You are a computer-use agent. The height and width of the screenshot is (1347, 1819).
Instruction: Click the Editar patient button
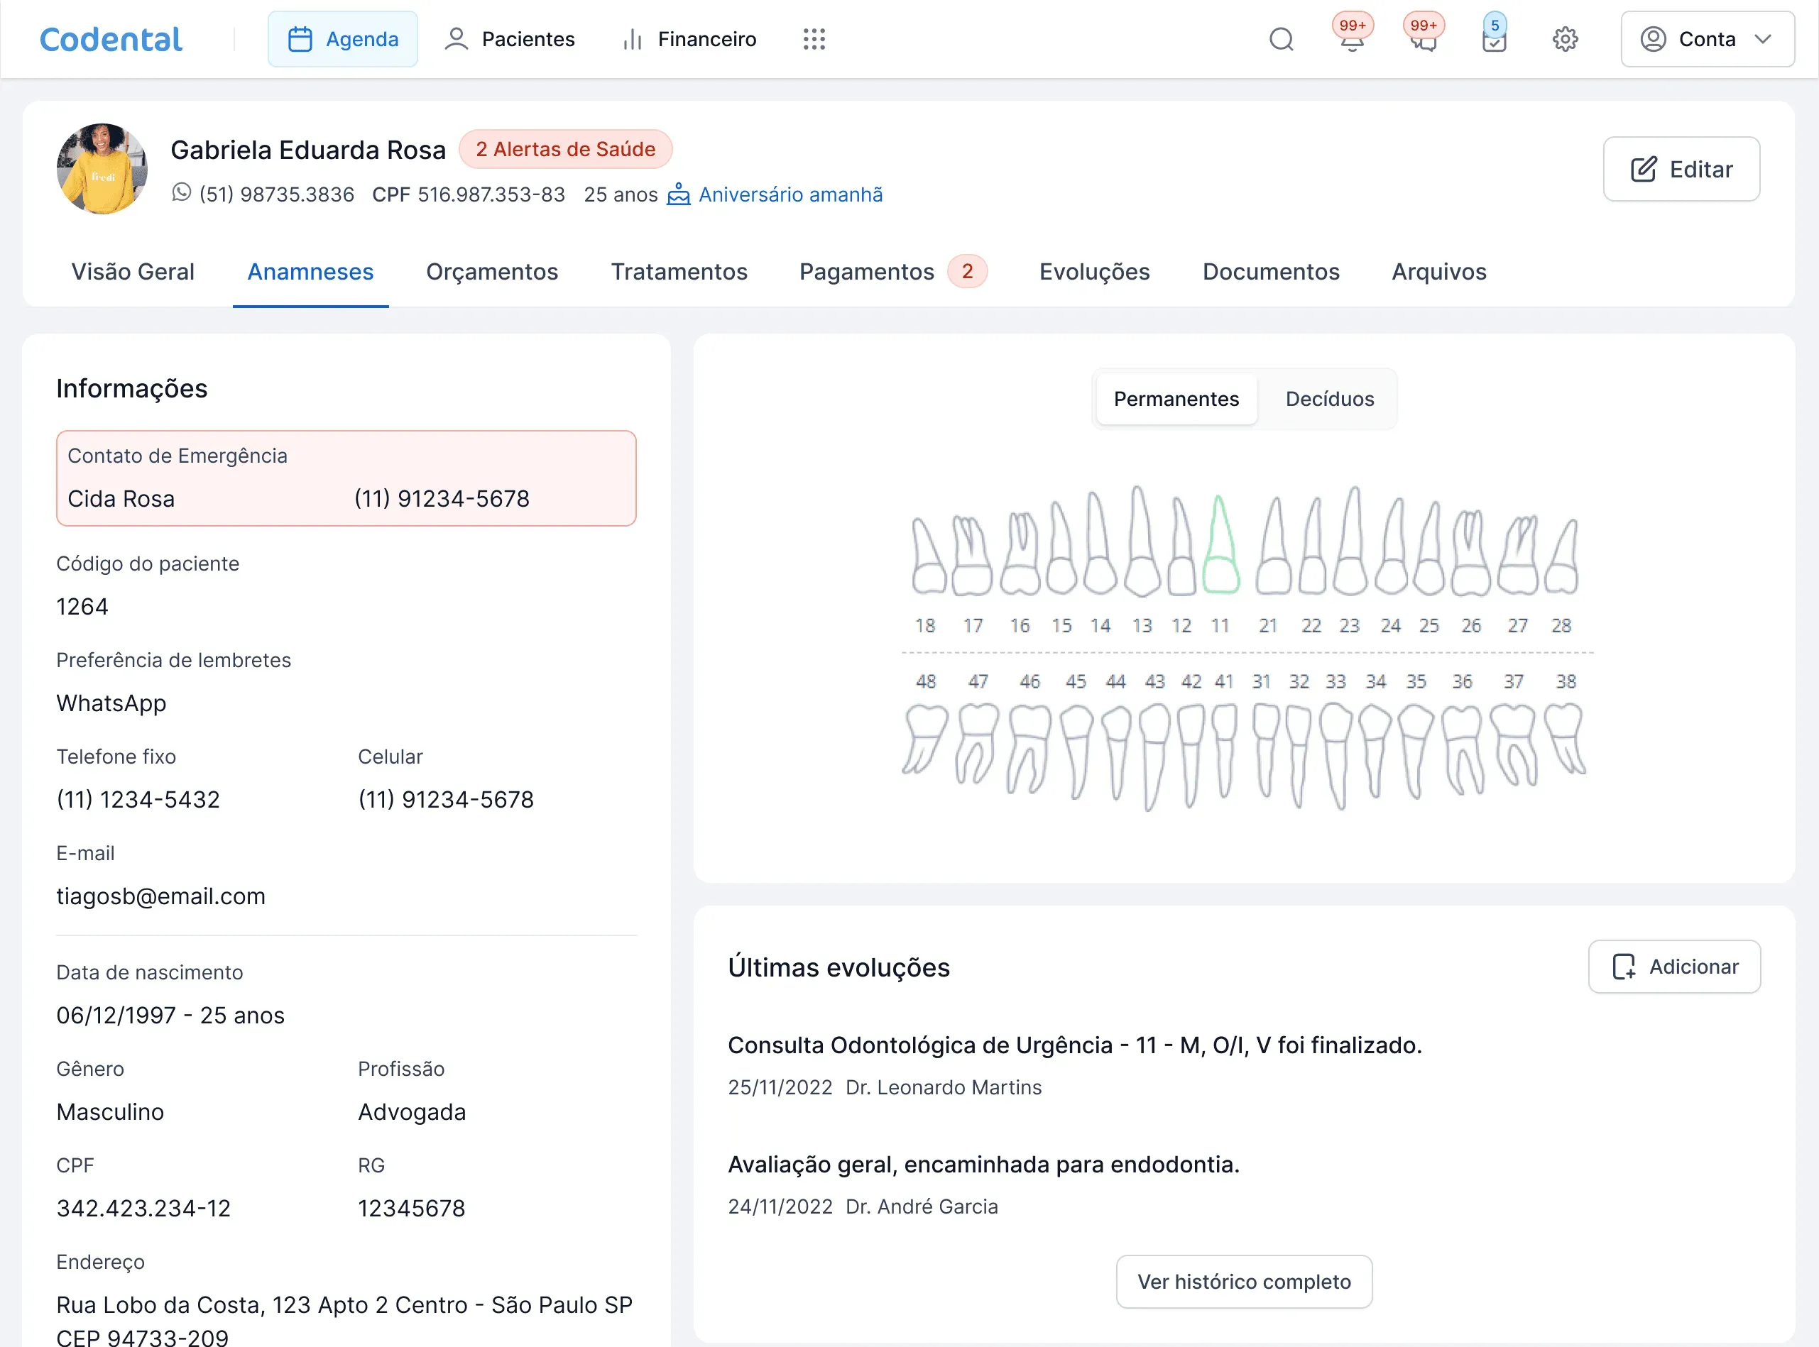coord(1681,169)
